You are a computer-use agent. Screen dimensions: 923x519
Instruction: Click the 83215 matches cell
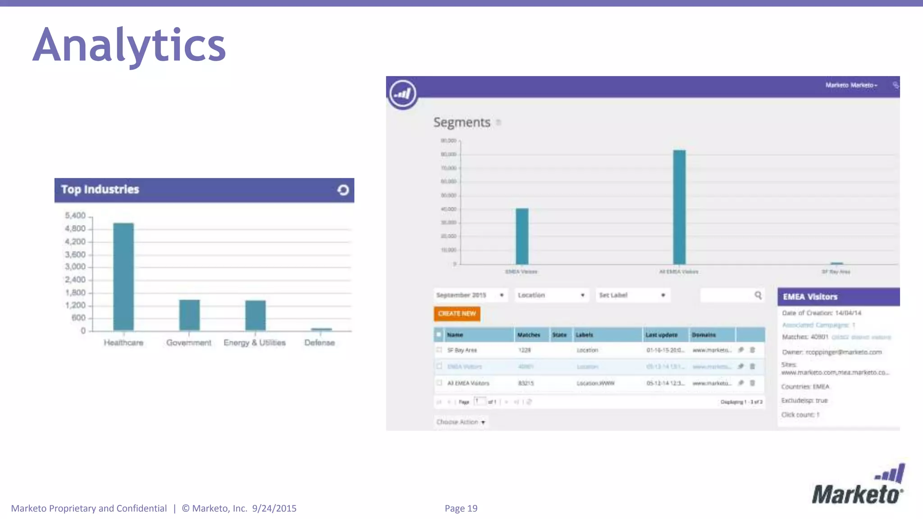pyautogui.click(x=526, y=383)
